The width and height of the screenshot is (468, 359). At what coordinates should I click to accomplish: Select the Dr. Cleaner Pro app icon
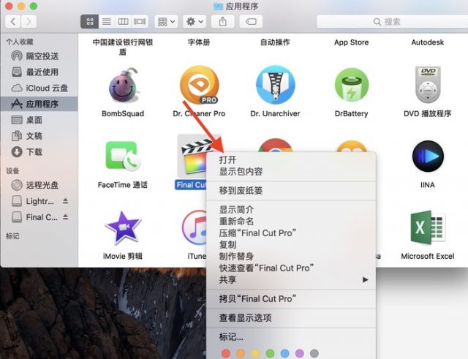[x=199, y=85]
